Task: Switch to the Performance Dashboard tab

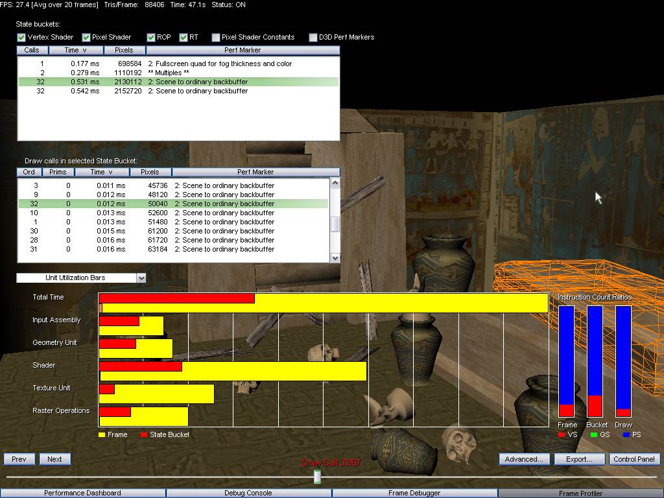Action: tap(82, 493)
